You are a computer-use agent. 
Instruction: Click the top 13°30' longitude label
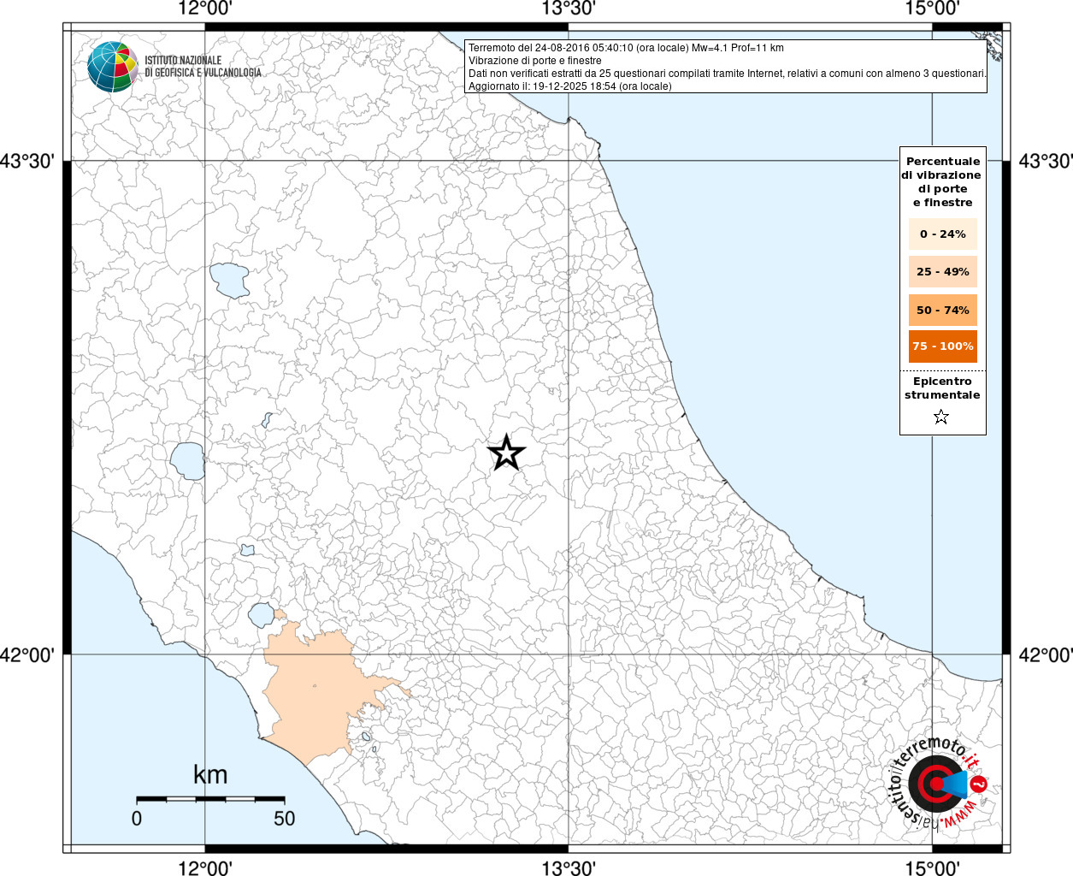pyautogui.click(x=569, y=9)
